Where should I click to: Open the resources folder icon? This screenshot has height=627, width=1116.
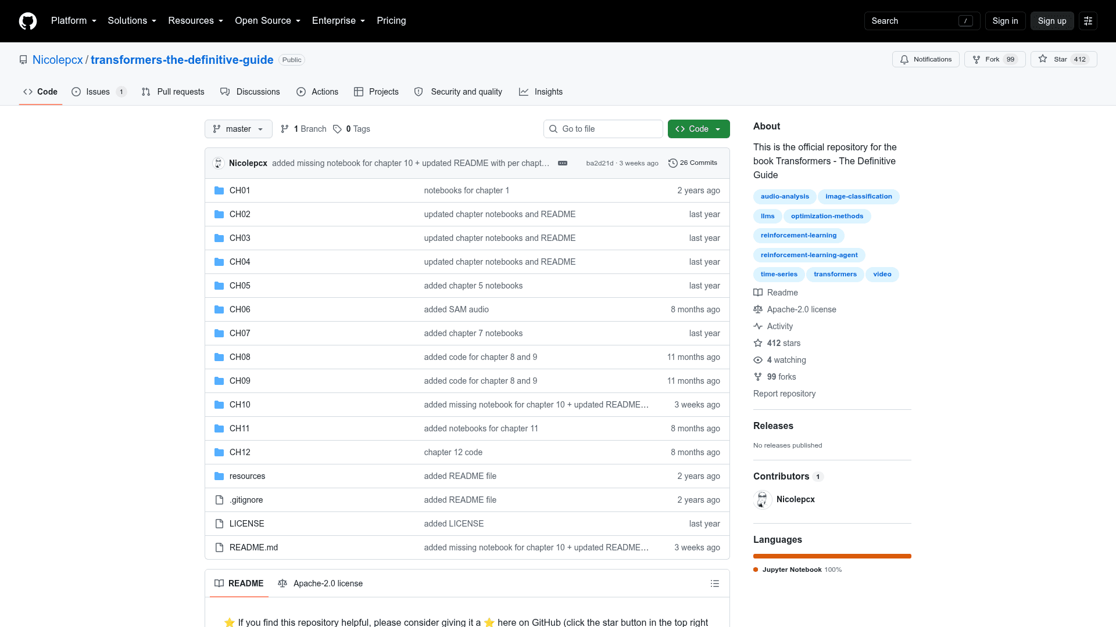click(219, 476)
